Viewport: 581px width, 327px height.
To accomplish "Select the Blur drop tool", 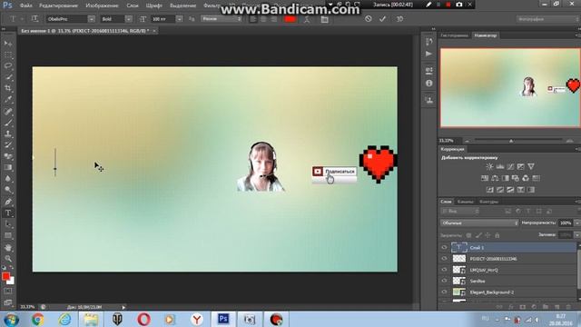I will tap(8, 179).
